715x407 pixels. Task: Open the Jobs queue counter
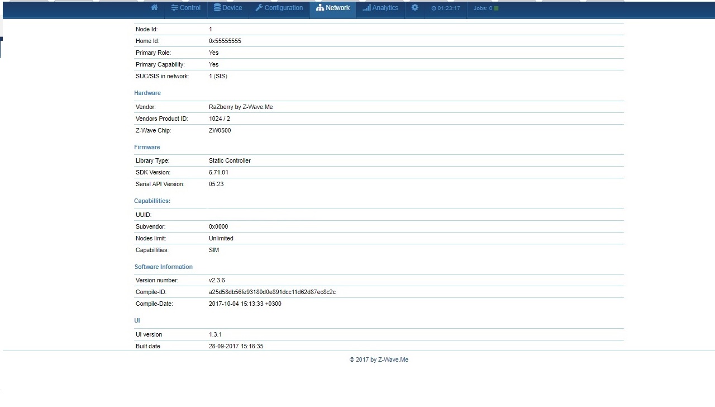point(483,8)
